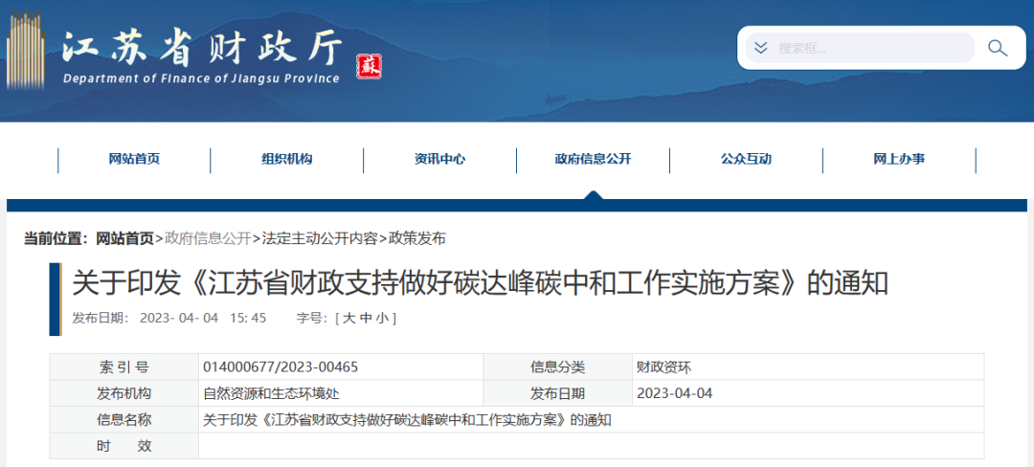Click the 信息名称 row title value
The image size is (1034, 467).
(x=408, y=419)
